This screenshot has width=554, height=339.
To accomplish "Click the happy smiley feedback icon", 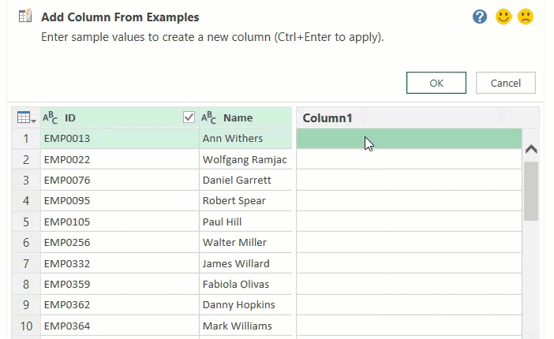I will point(503,17).
